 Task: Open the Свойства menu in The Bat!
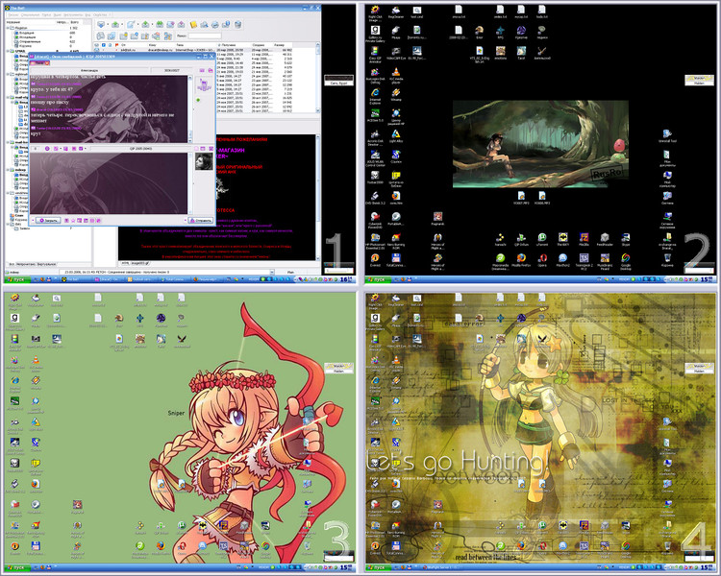[100, 15]
